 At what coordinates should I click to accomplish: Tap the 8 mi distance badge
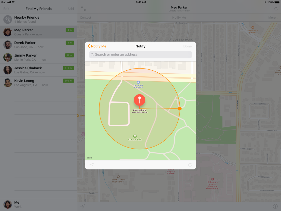[70, 43]
